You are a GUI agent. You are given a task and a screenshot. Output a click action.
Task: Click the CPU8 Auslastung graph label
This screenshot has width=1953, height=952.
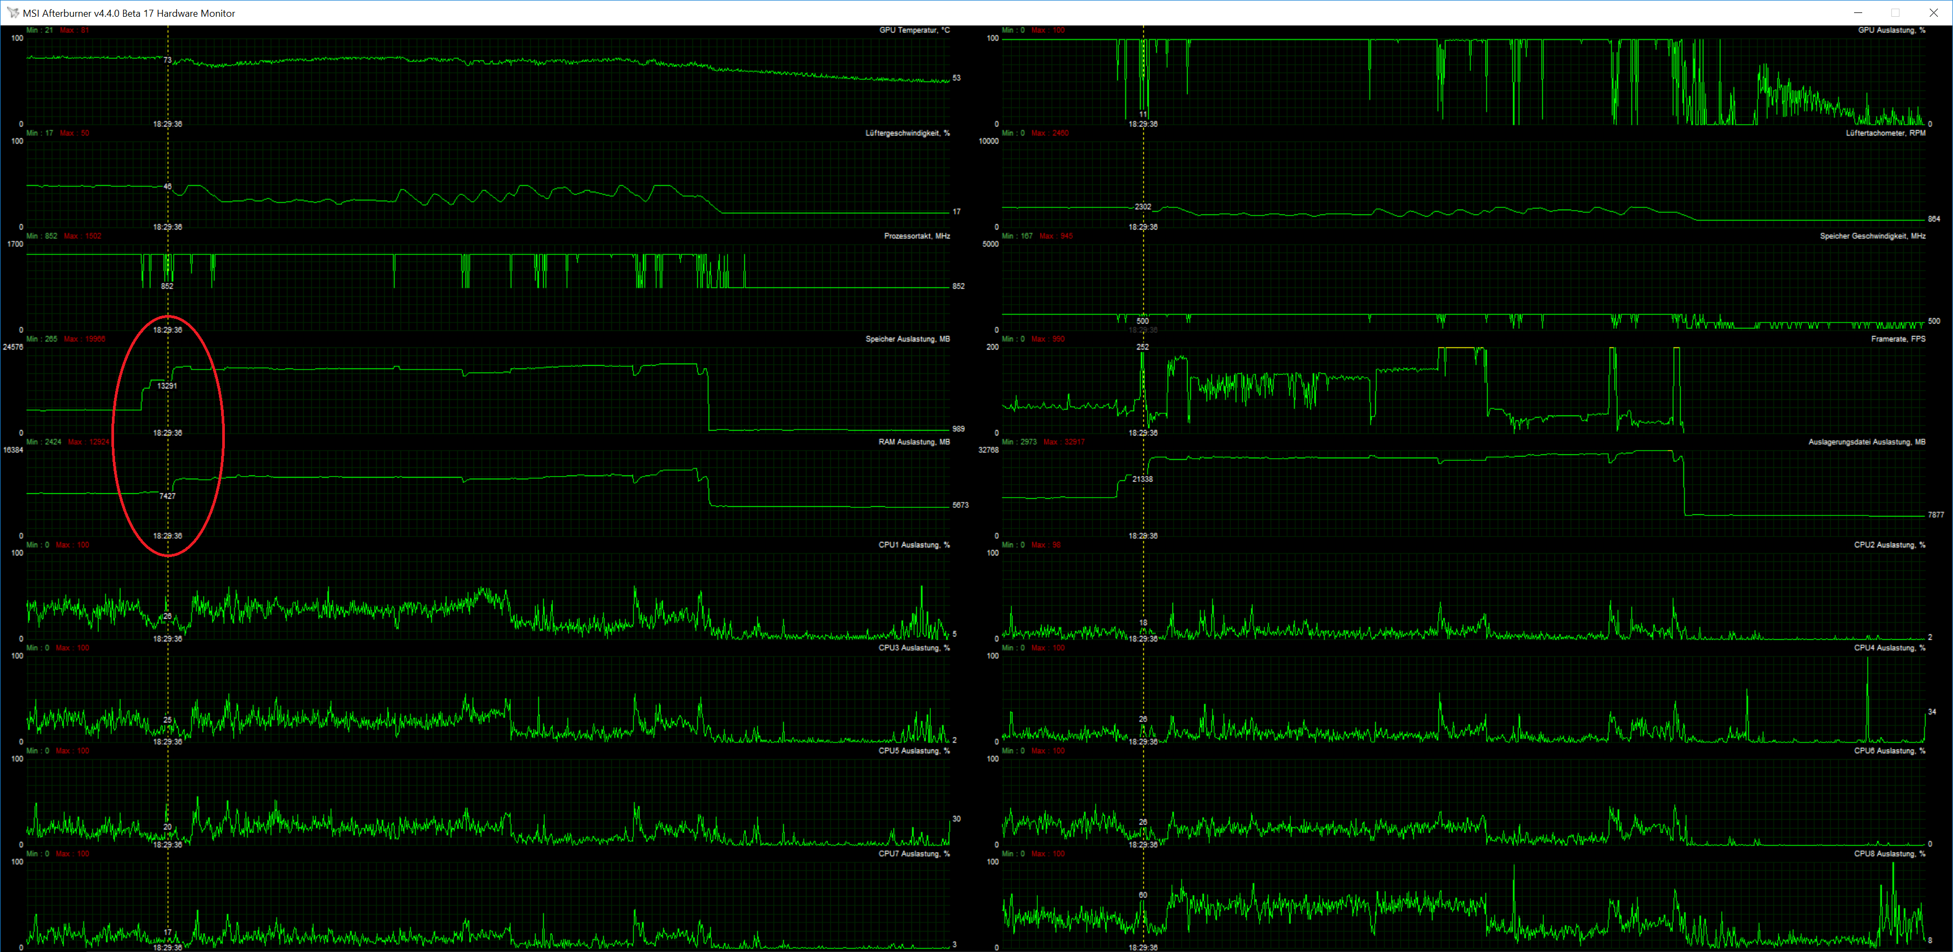coord(1889,854)
